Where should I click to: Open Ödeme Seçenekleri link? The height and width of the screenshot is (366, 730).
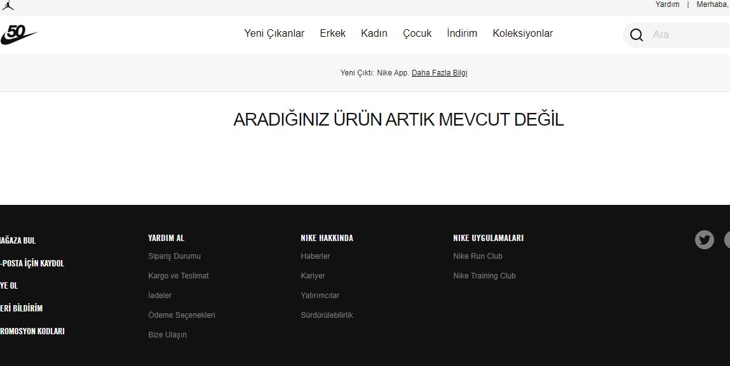[182, 315]
